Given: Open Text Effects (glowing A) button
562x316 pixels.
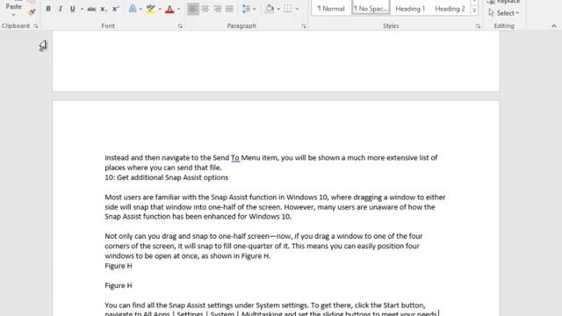Looking at the screenshot, I should click(133, 9).
